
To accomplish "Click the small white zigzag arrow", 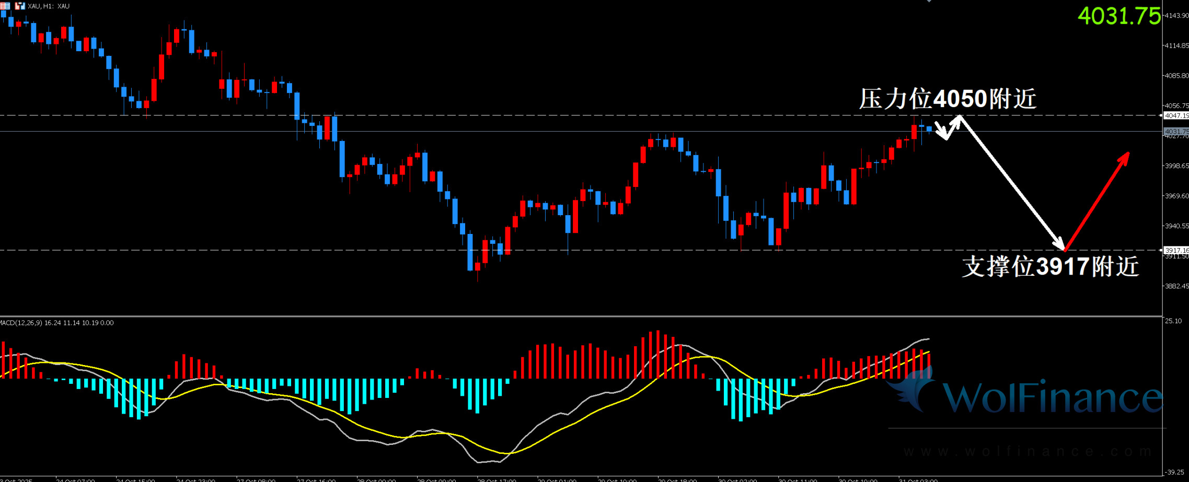I will 946,129.
